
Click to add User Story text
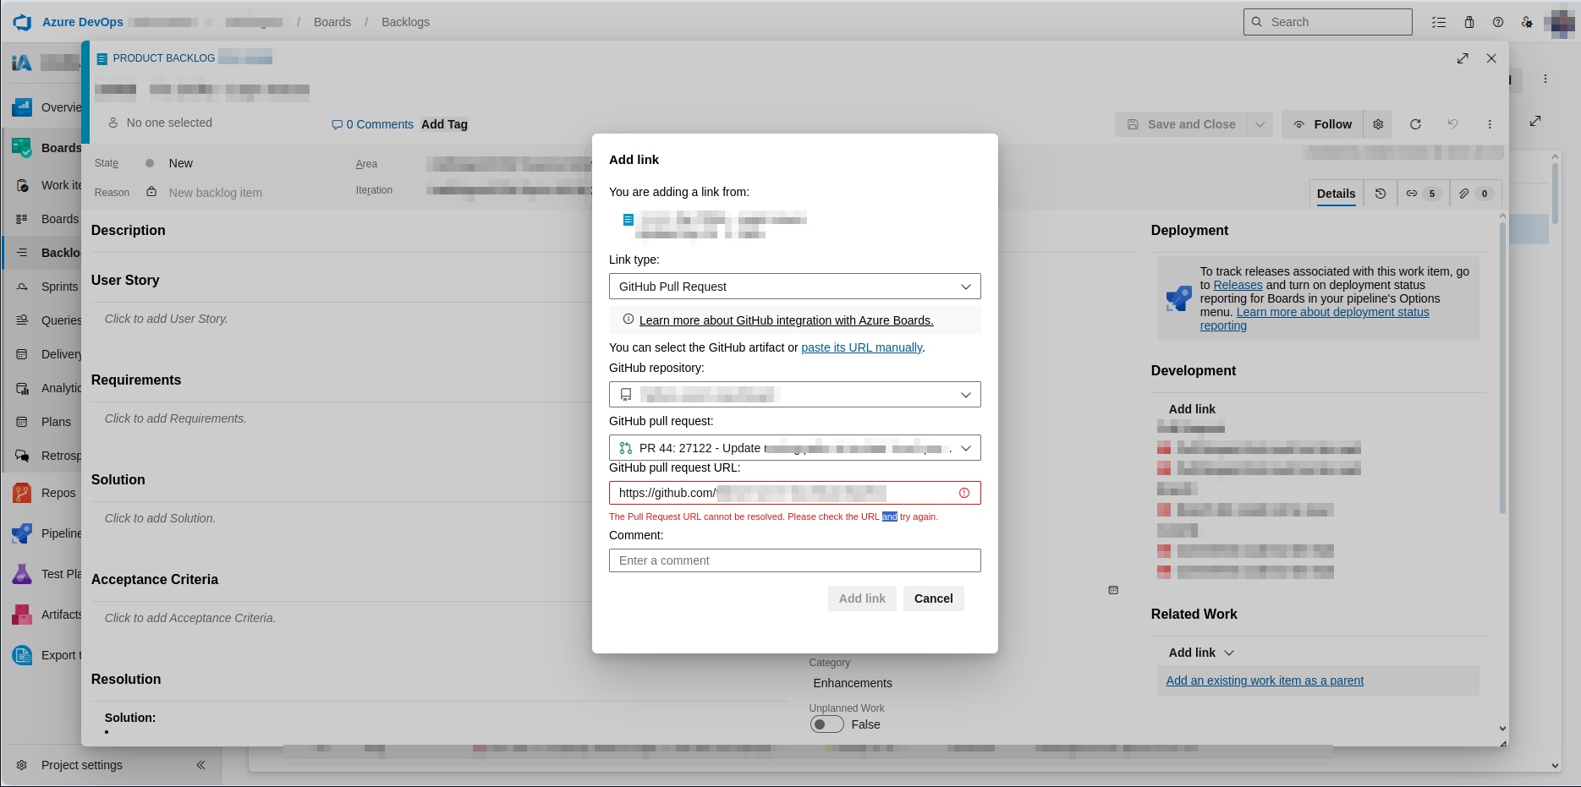pos(167,319)
